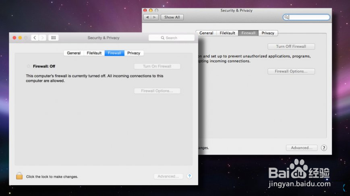Click Turn On Firewall button
Screen dimensions: 350x196
click(157, 66)
